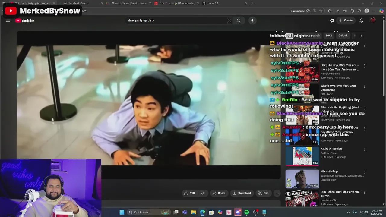Switch to the snowbender tab
The height and width of the screenshot is (217, 386).
click(177, 3)
